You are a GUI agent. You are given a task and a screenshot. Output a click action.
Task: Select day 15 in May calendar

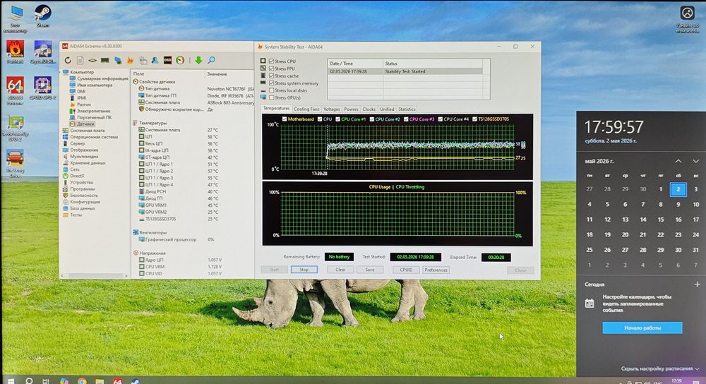pos(661,220)
